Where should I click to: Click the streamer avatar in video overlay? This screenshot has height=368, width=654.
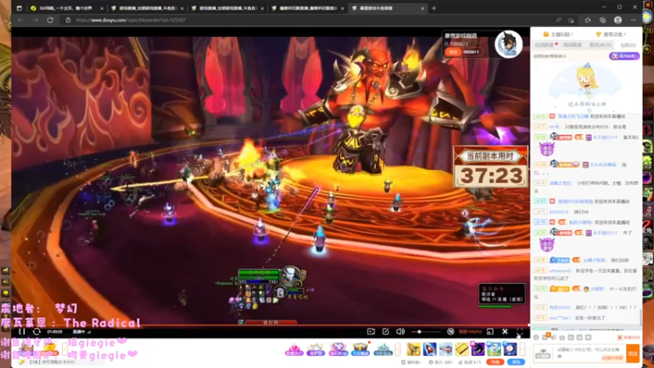tap(508, 44)
